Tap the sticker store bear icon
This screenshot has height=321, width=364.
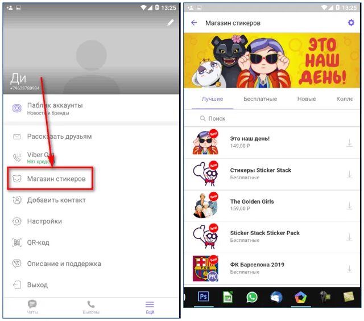(x=16, y=179)
